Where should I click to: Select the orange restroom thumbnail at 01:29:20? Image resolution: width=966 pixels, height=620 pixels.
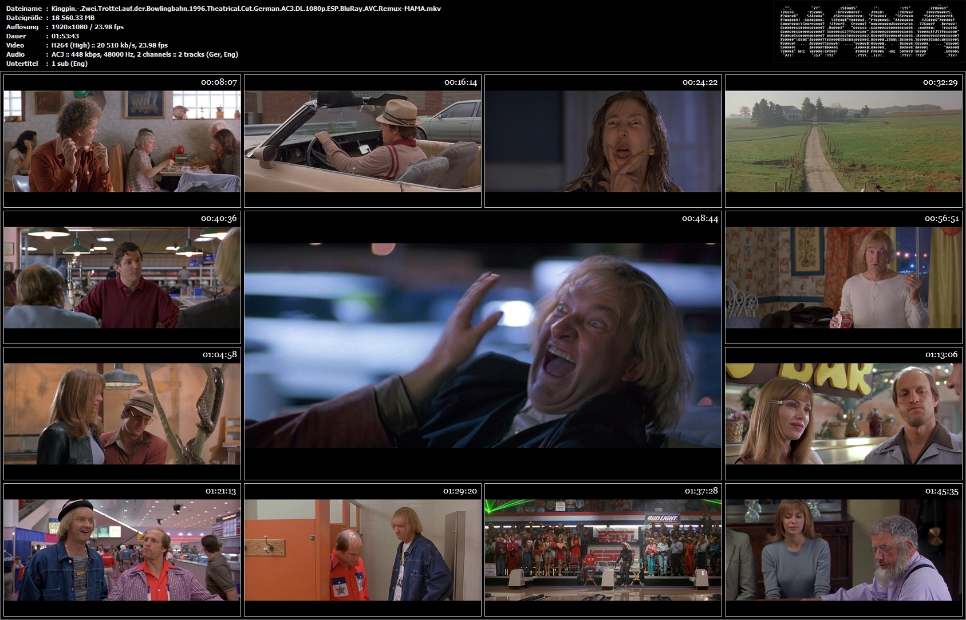point(362,550)
